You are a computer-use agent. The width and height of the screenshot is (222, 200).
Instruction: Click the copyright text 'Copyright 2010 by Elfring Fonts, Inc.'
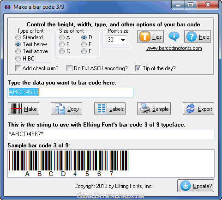[x=114, y=186]
